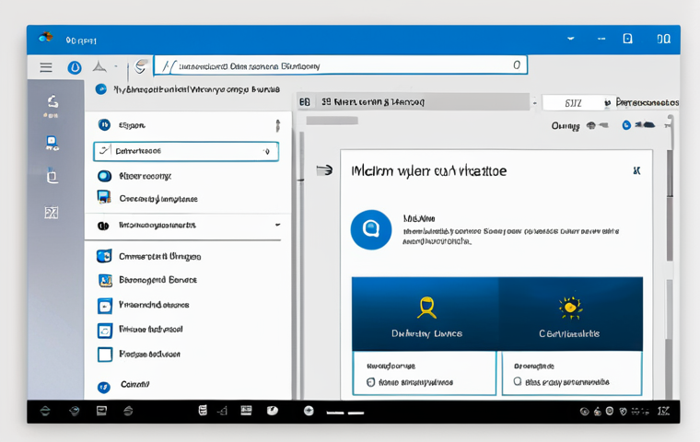The image size is (700, 442).
Task: Click the blue circular icon beside the hamburger menu
Action: tap(75, 67)
